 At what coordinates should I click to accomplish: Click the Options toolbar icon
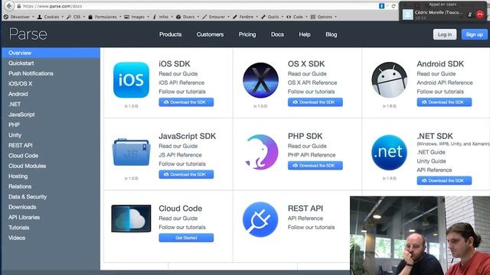[x=313, y=17]
